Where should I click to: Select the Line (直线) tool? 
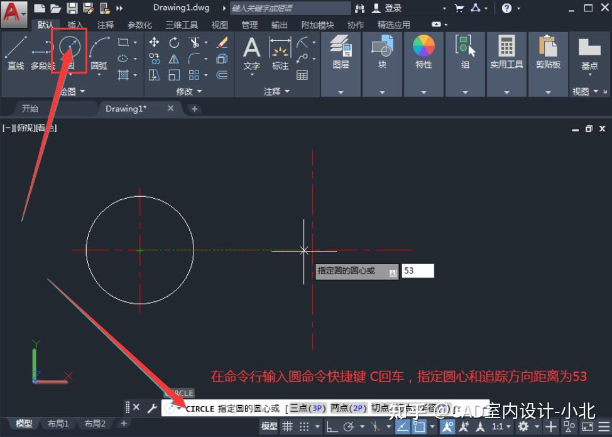click(x=16, y=53)
